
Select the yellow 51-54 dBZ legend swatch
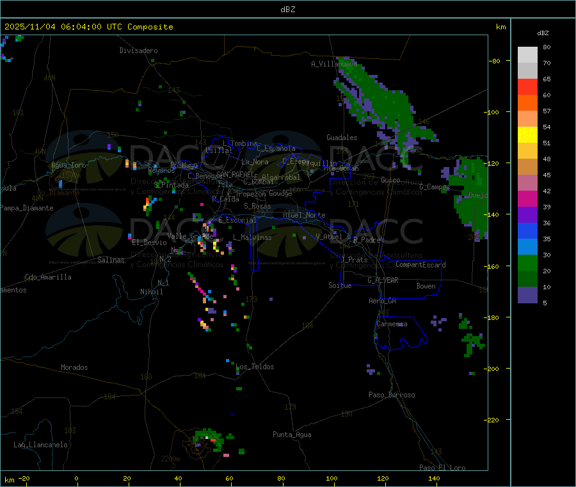point(527,135)
